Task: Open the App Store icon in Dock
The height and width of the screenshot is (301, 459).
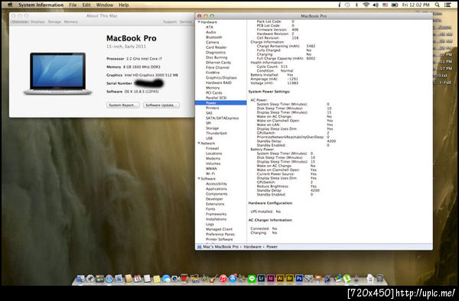Action: [x=233, y=279]
